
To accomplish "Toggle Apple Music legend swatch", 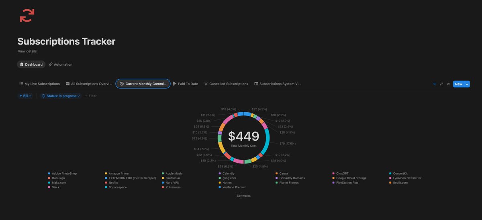I will coord(163,174).
